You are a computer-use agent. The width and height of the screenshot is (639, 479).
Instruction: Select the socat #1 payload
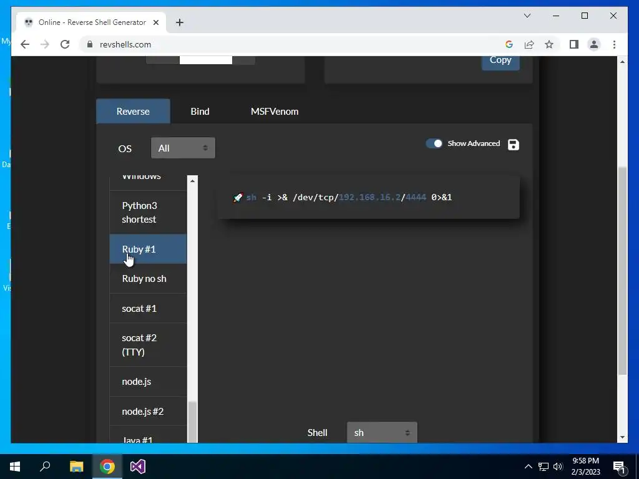(x=148, y=308)
